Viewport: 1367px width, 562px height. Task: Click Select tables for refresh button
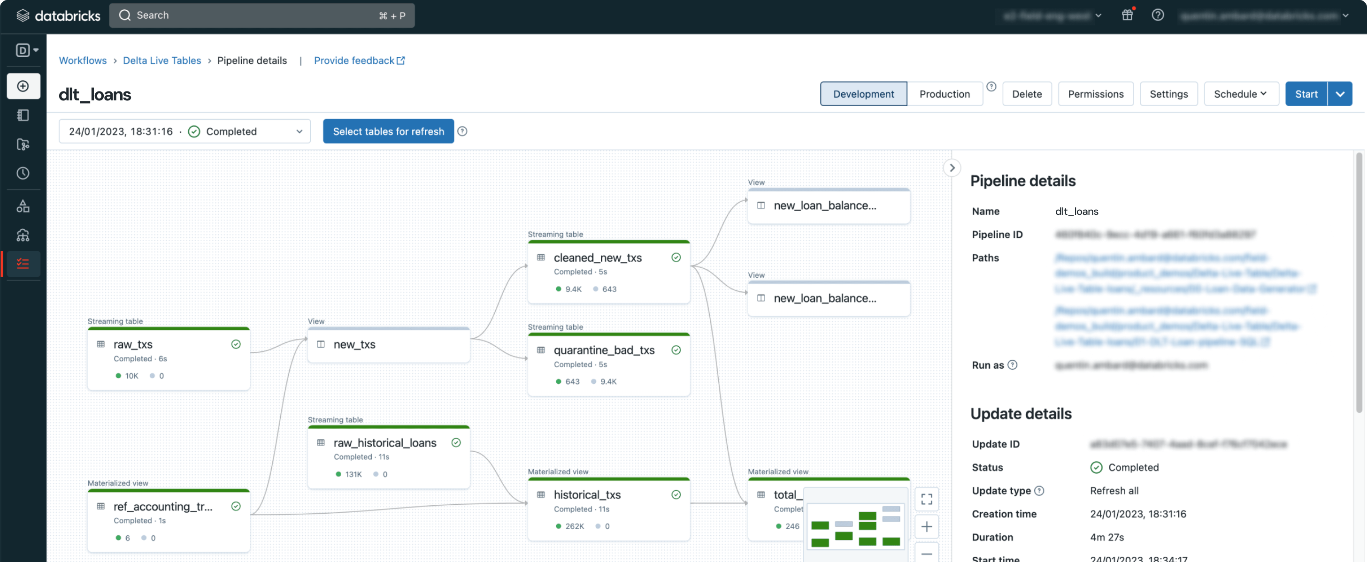[388, 131]
